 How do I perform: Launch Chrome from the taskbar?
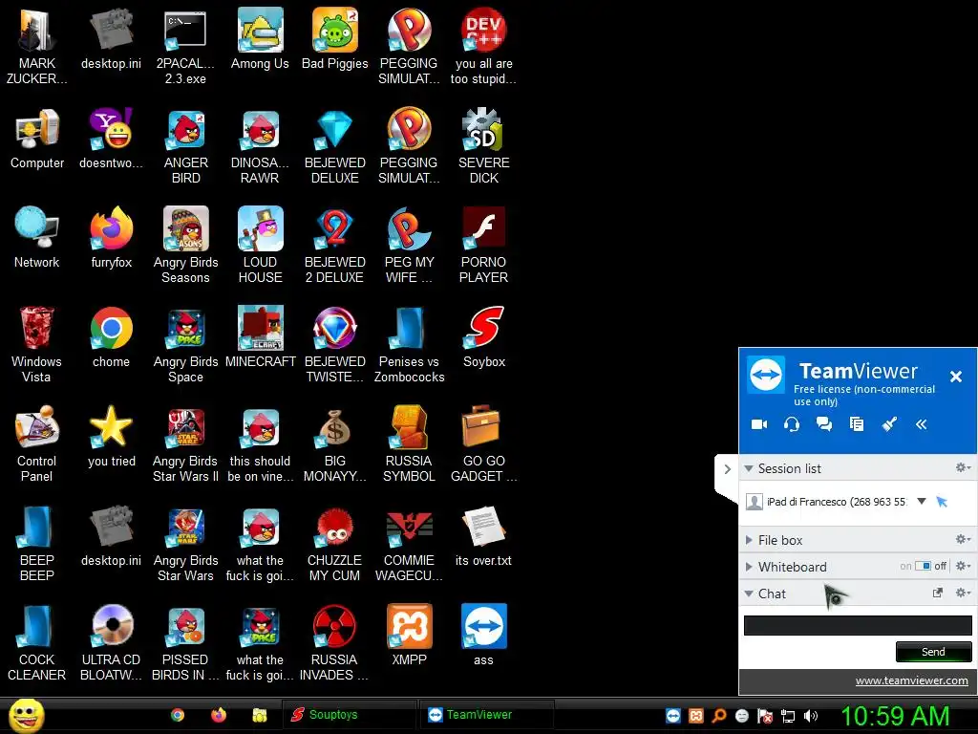tap(178, 715)
